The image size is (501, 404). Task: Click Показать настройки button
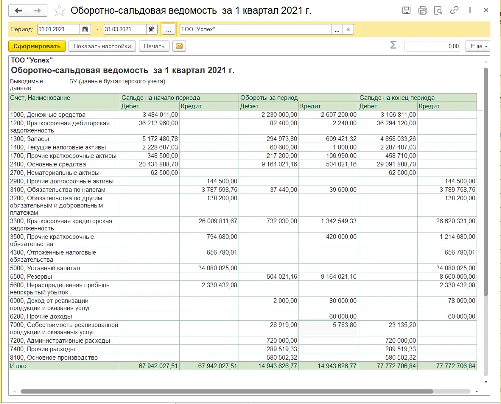pos(102,46)
